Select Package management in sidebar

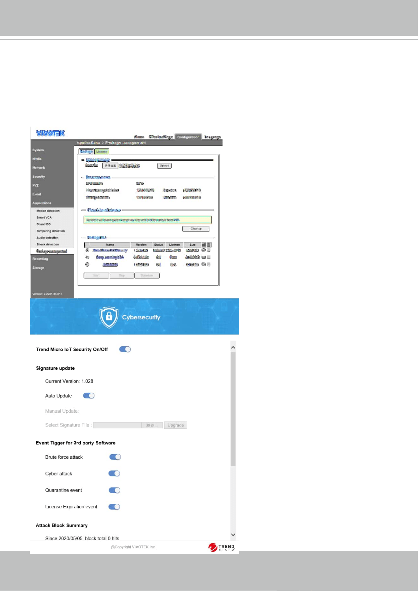click(52, 251)
